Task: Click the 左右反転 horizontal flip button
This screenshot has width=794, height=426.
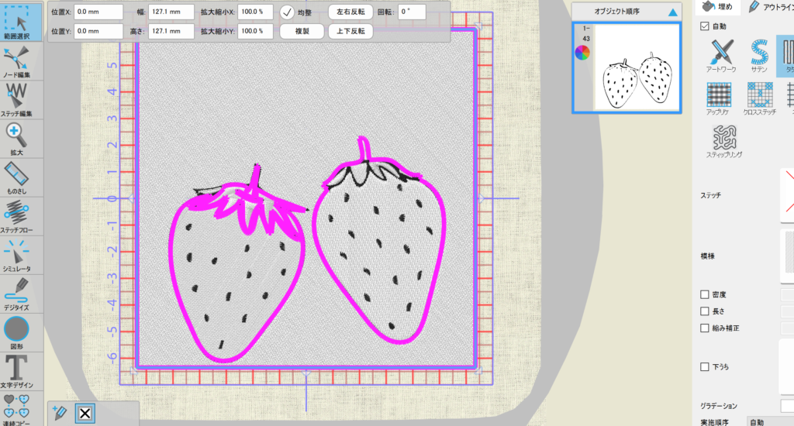Action: (350, 12)
